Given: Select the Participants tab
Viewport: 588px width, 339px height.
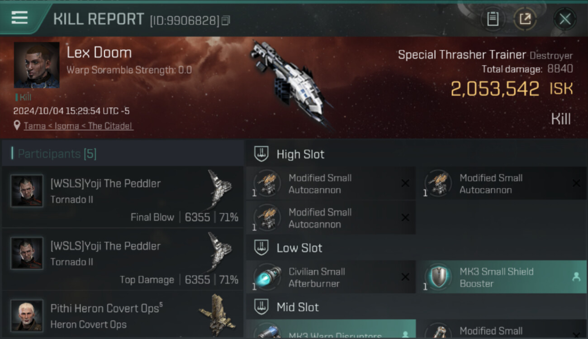Looking at the screenshot, I should (x=57, y=154).
